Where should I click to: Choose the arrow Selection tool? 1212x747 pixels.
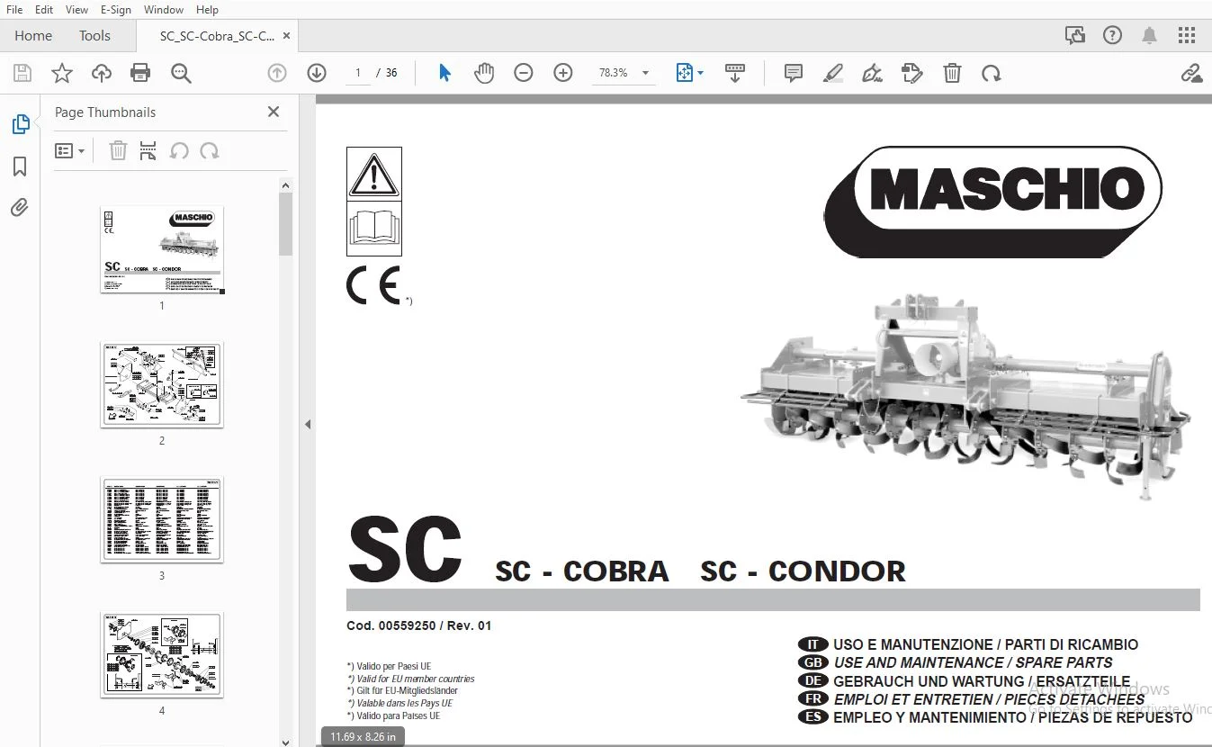pos(444,73)
